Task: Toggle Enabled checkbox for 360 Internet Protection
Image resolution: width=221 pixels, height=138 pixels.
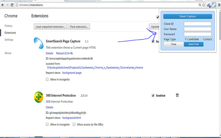Action: coord(153,96)
